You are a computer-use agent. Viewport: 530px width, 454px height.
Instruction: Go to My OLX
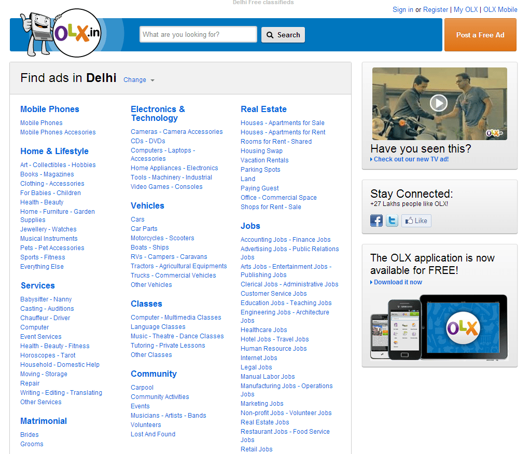tap(466, 9)
